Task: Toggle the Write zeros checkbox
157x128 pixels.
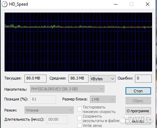Action: tap(79, 125)
